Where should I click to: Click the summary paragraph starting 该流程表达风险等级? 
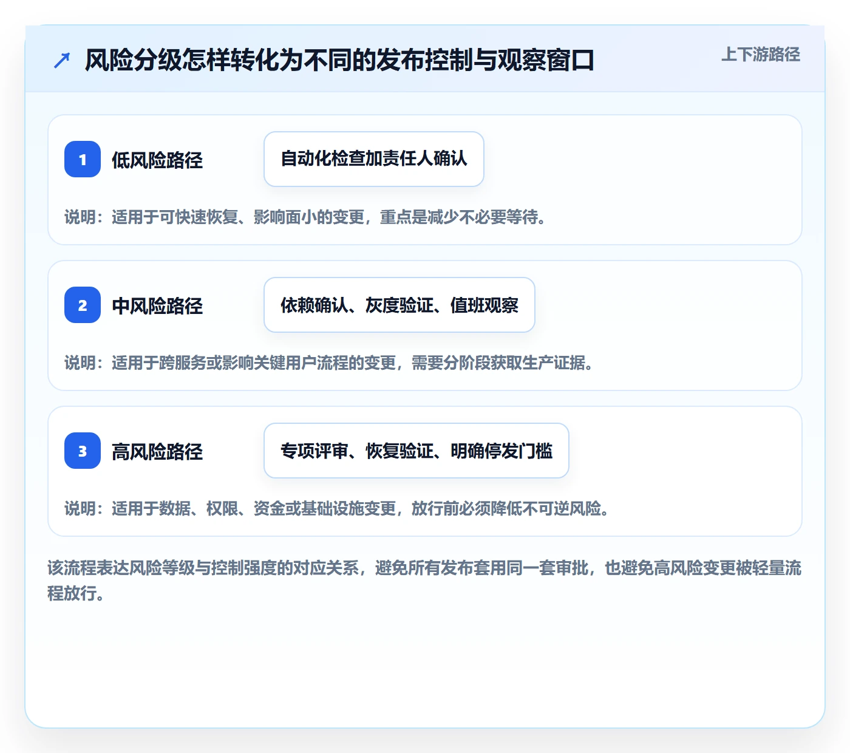pyautogui.click(x=424, y=581)
